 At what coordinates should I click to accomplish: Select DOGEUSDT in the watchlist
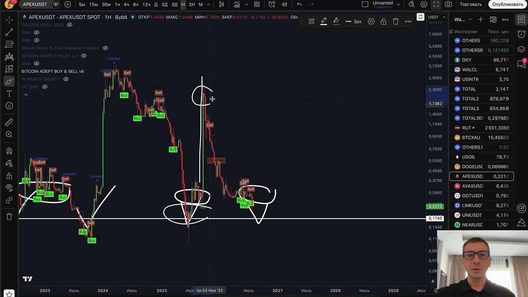[x=481, y=167]
